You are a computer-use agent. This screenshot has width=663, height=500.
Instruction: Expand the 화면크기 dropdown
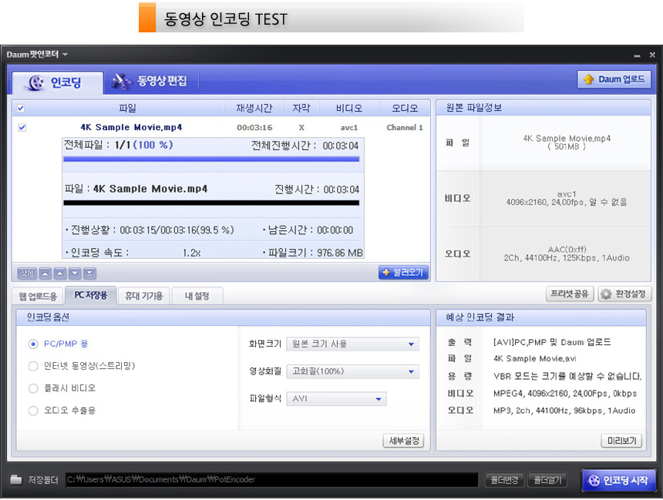coord(352,344)
